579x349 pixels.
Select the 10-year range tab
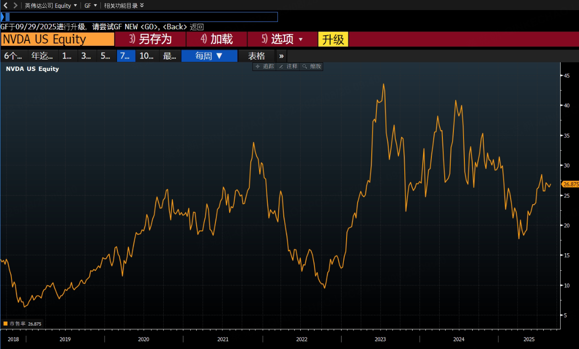[147, 56]
